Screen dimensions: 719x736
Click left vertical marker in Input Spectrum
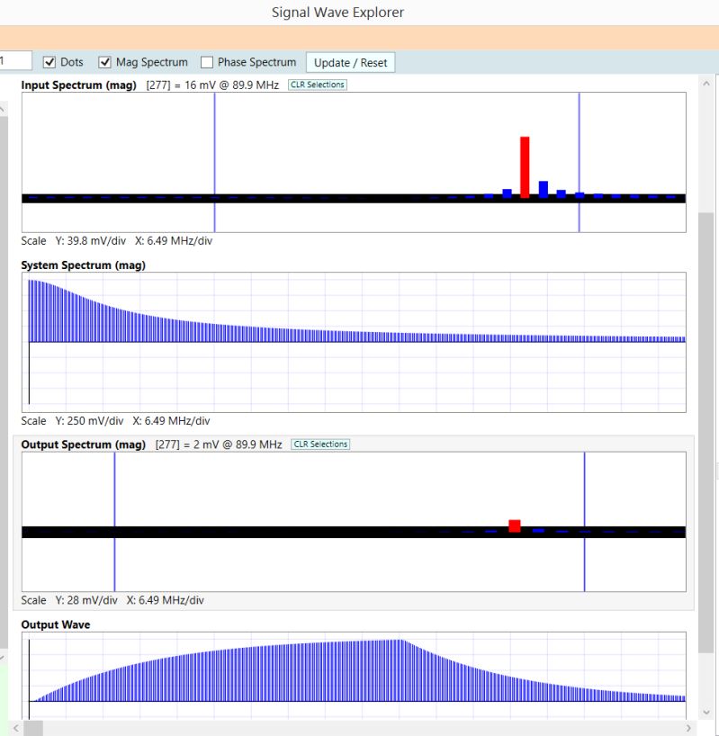214,162
